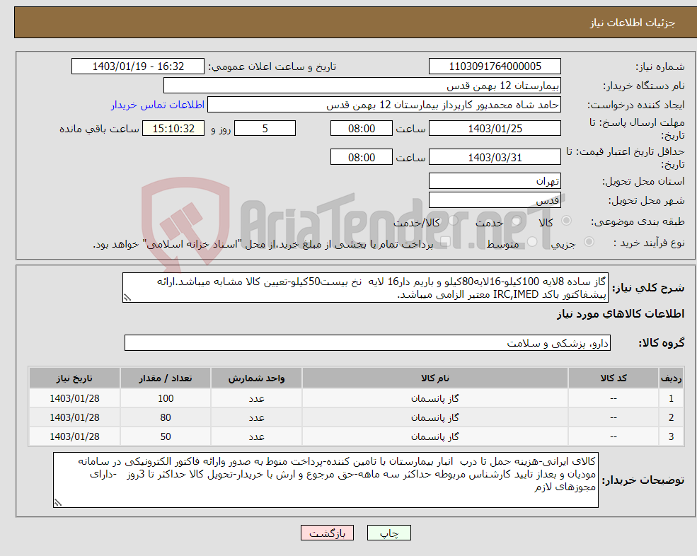This screenshot has height=556, width=697.
Task: Click the quantity 80 cell
Action: 166,418
